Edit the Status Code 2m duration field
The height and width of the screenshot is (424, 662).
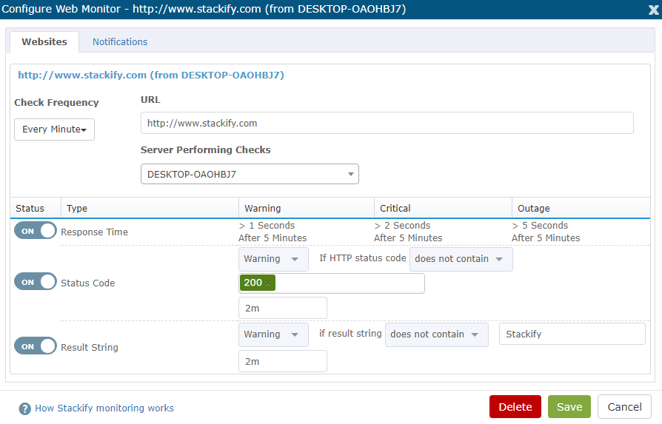(282, 308)
